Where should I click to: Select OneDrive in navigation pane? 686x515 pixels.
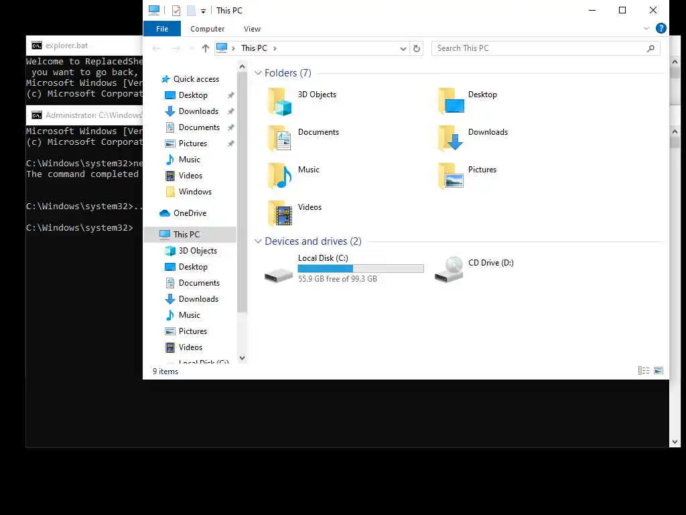coord(190,213)
